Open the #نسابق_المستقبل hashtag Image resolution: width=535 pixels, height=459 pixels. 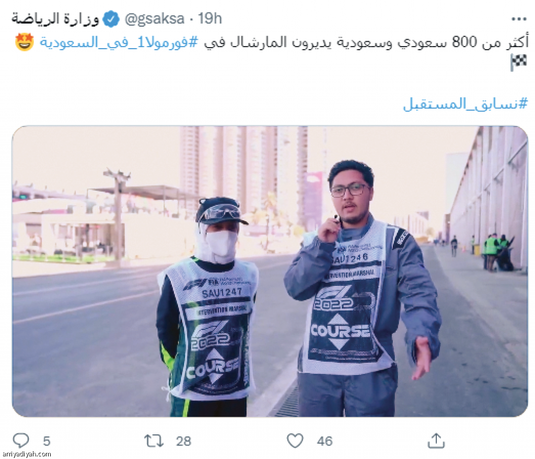[466, 104]
